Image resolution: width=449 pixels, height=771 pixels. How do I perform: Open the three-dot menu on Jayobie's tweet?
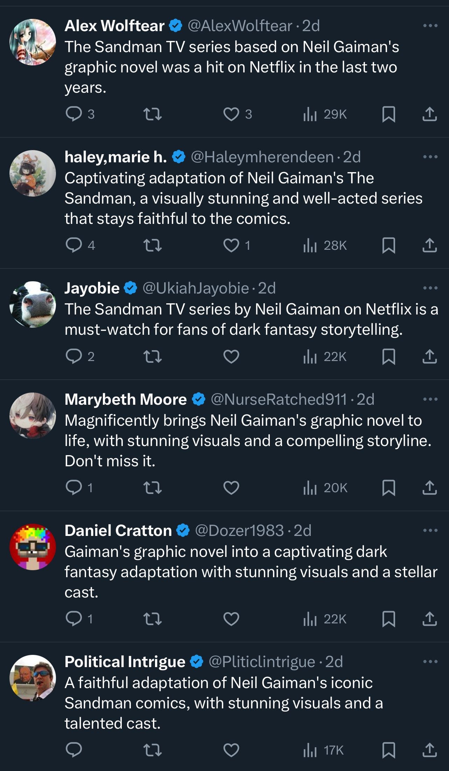[x=430, y=288]
